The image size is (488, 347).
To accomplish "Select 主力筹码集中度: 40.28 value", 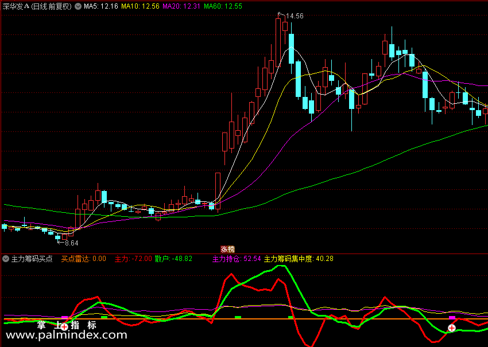I will click(x=299, y=259).
